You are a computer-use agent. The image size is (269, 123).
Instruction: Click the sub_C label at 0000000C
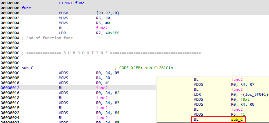click(28, 68)
